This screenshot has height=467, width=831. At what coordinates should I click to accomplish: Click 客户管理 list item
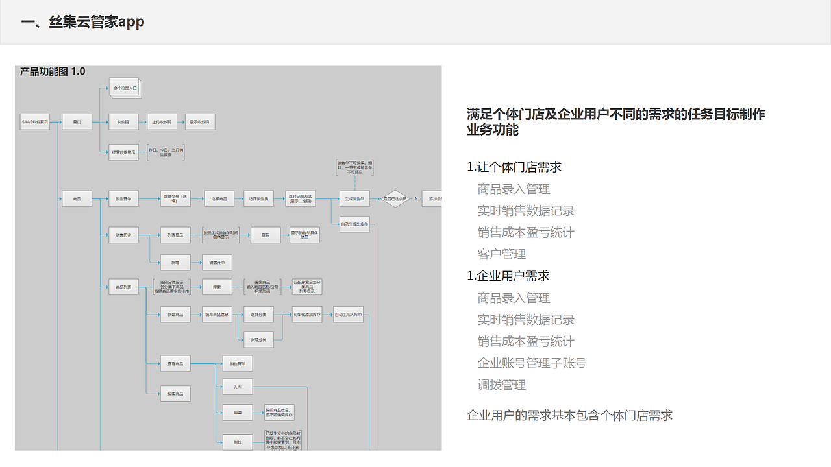502,254
